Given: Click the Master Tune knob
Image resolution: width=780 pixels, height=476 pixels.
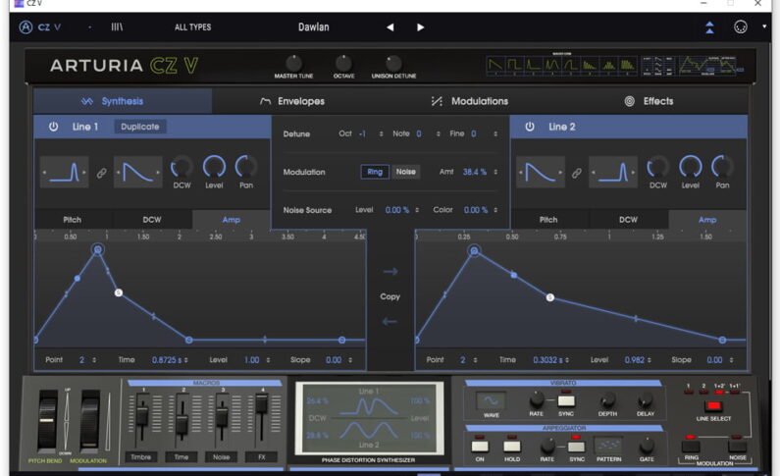Looking at the screenshot, I should pyautogui.click(x=293, y=63).
